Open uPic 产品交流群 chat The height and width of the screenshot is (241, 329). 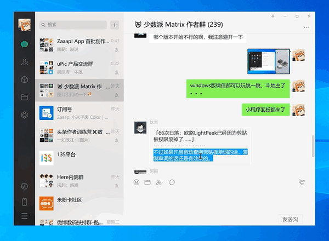pos(80,68)
